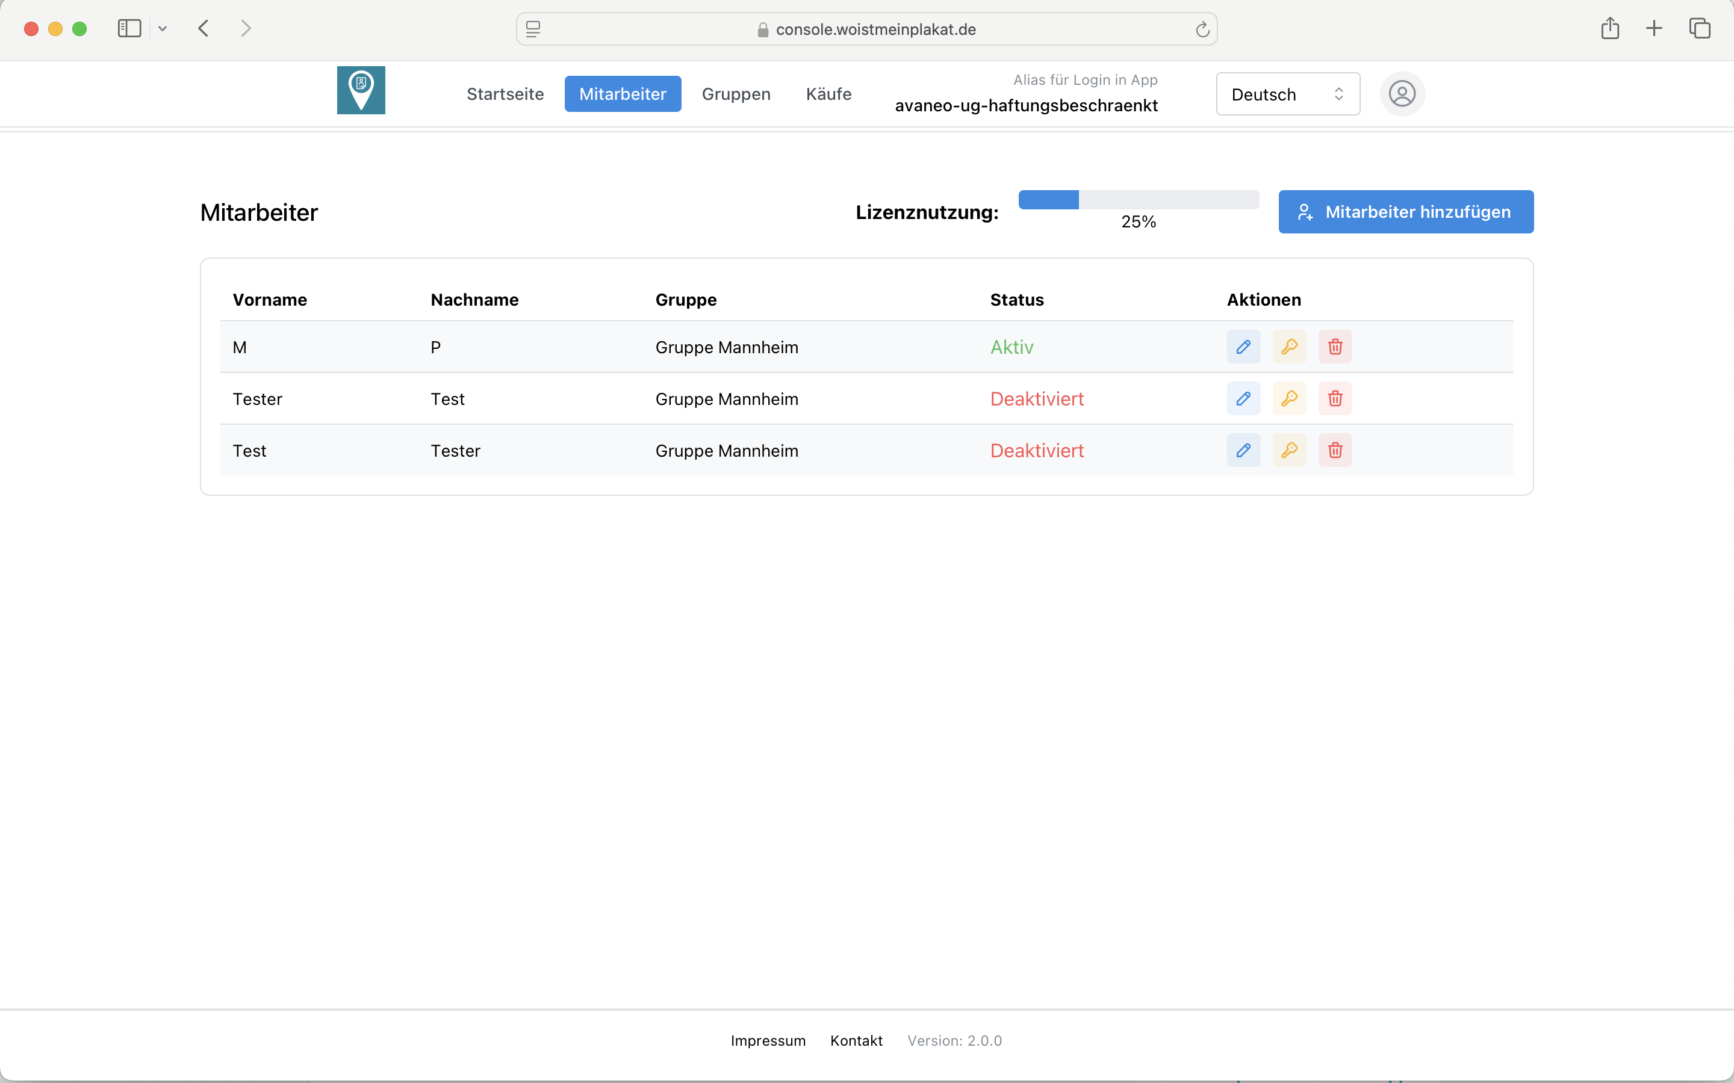The width and height of the screenshot is (1734, 1083).
Task: Click Mitarbeiter hinzufügen button
Action: point(1406,212)
